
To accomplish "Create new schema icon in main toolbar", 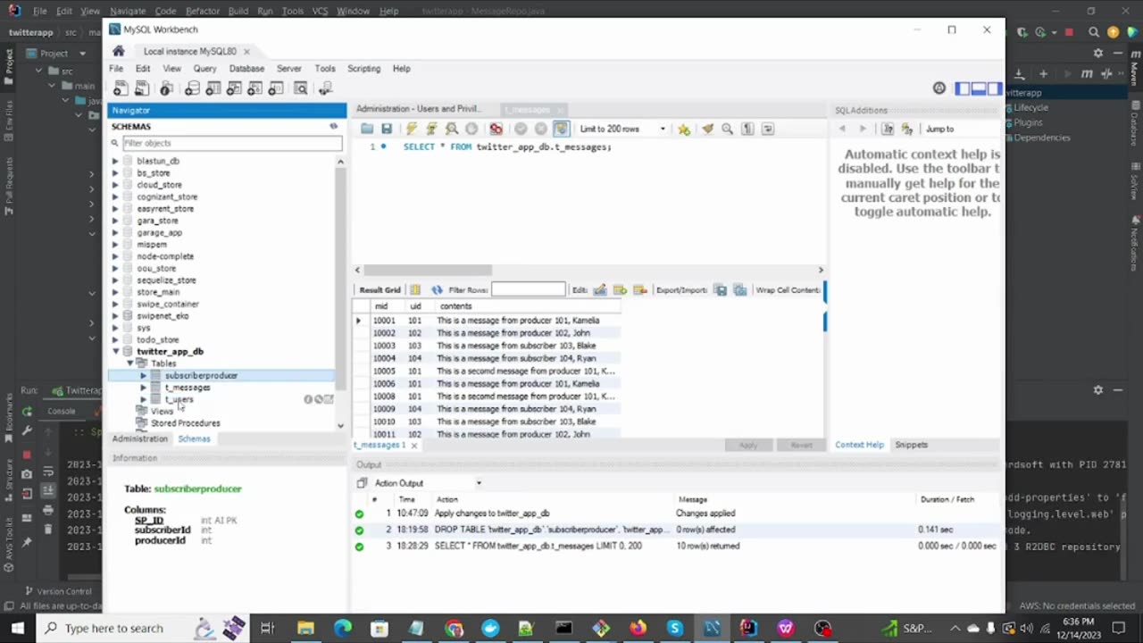I will click(x=192, y=88).
